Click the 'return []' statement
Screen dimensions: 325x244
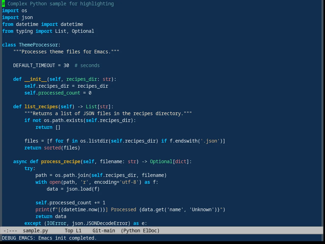48,127
